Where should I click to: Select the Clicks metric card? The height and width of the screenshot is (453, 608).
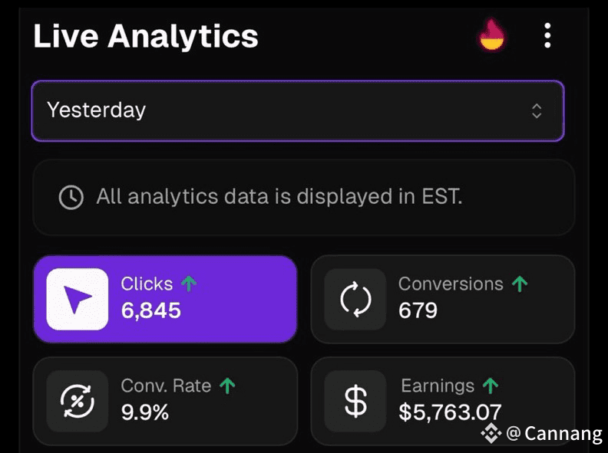[x=165, y=299]
